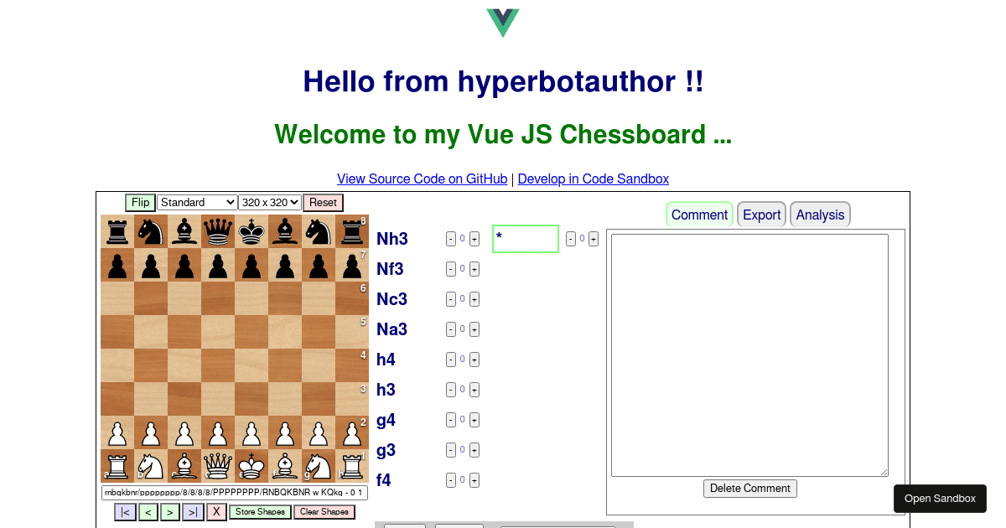Jump to the last move button

[193, 512]
